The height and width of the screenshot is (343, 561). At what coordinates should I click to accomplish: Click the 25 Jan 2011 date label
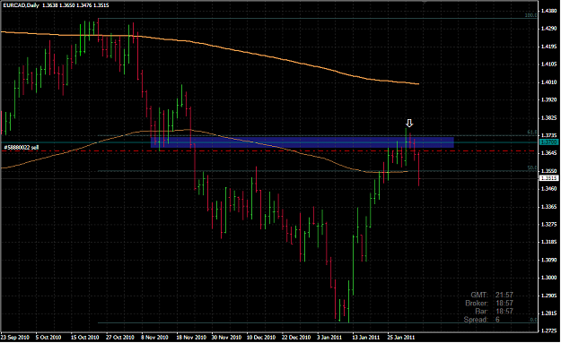click(400, 338)
